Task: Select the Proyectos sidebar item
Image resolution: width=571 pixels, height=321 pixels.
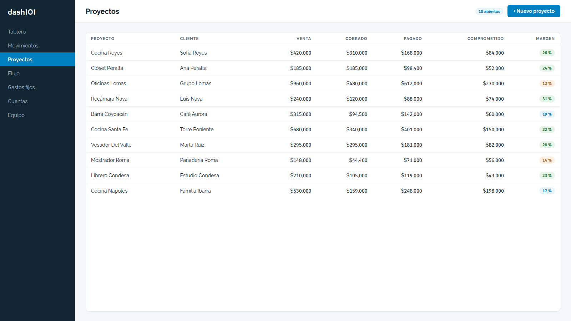Action: pyautogui.click(x=37, y=60)
